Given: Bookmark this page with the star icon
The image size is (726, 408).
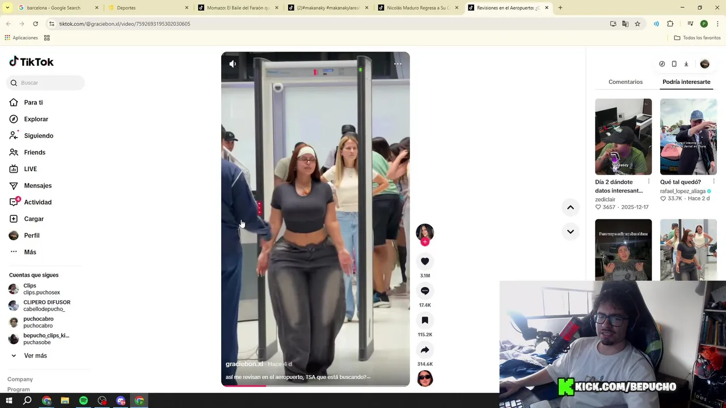Looking at the screenshot, I should 638,24.
